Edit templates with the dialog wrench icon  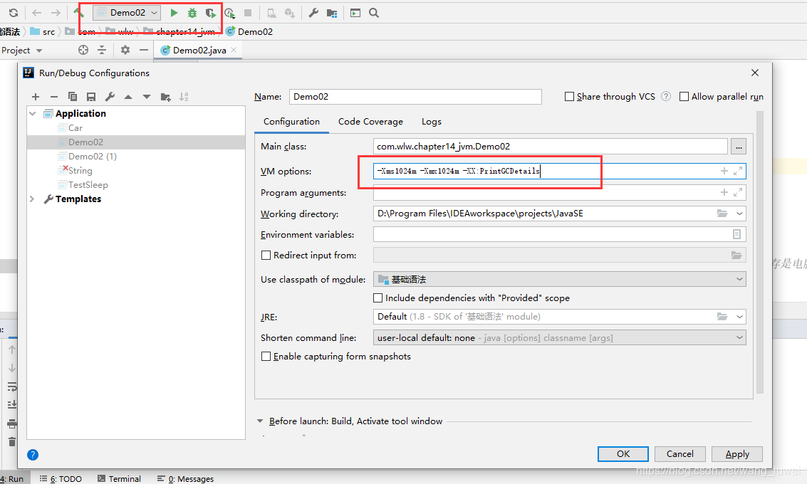[x=110, y=97]
